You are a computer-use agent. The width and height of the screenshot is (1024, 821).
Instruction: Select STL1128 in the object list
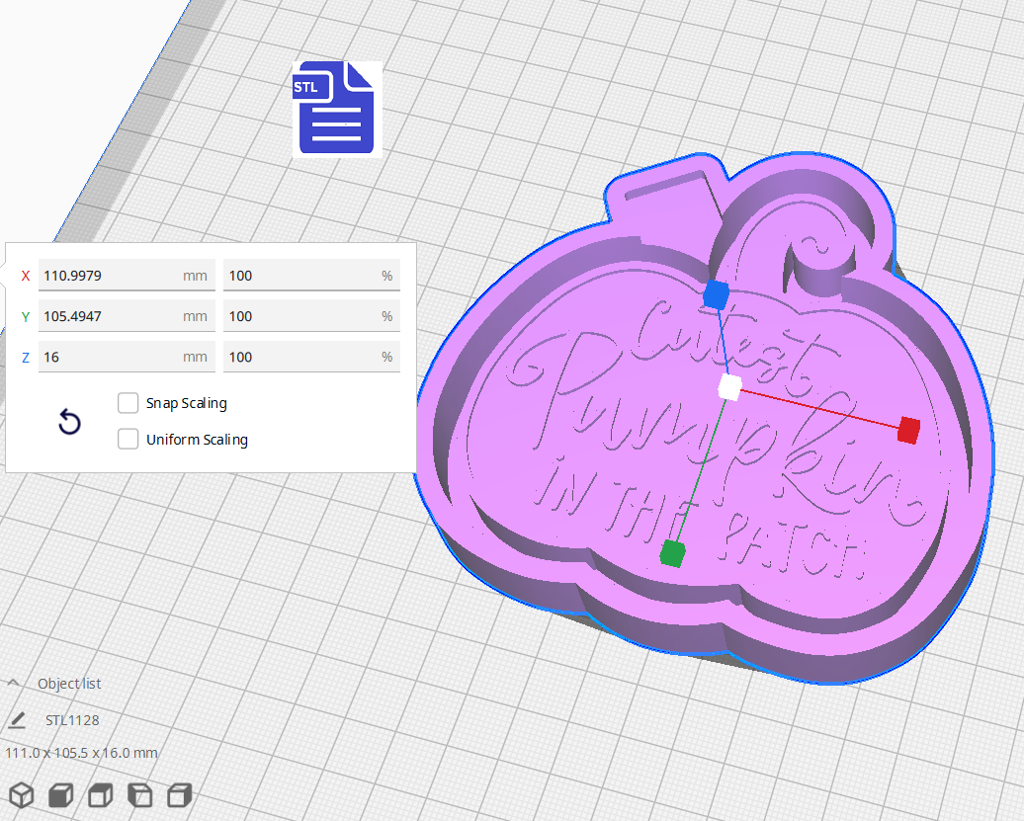(x=71, y=720)
